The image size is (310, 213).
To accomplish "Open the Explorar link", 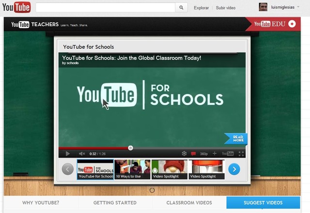I will (x=201, y=8).
